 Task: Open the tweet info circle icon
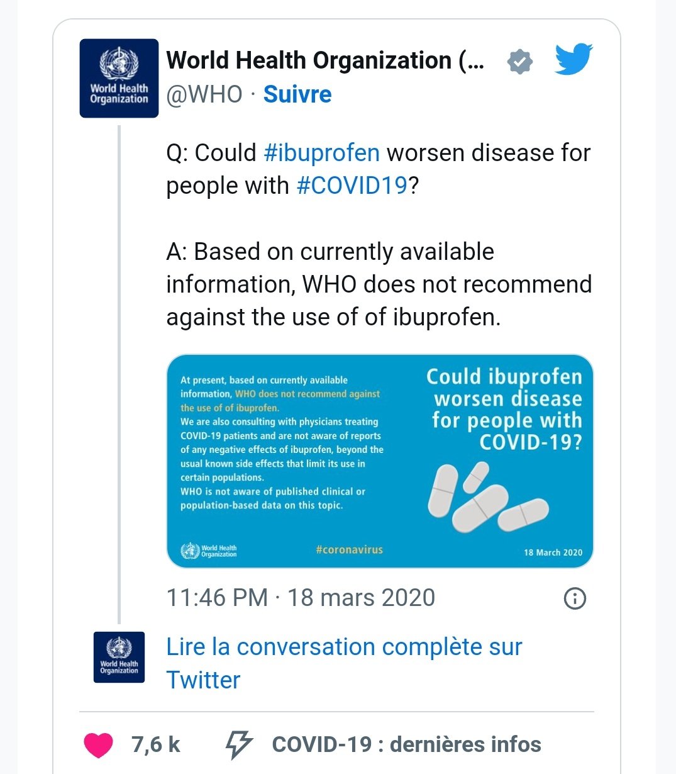575,598
